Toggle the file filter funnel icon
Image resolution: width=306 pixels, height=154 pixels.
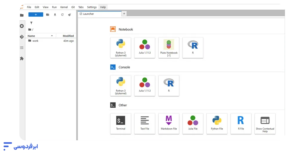pos(31,23)
